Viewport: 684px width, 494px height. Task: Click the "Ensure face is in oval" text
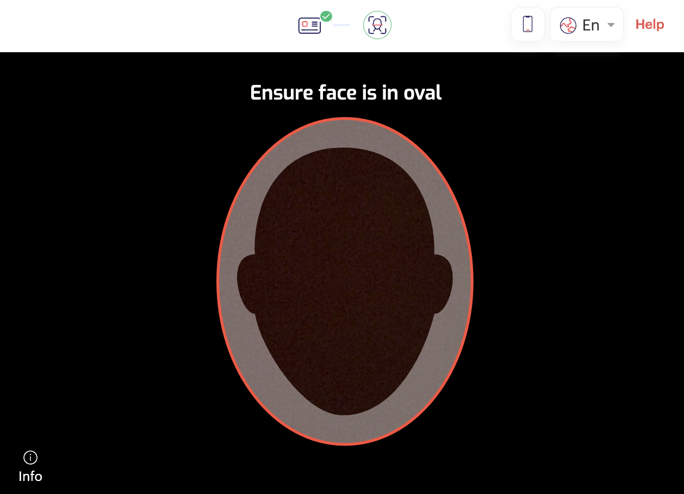click(346, 92)
